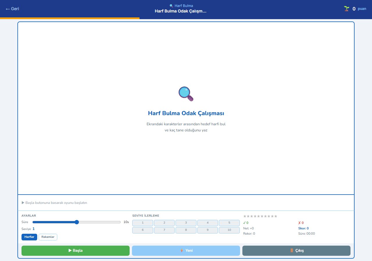Screen dimensions: 372x261
Task: Choose level 7 box
Action: click(164, 230)
